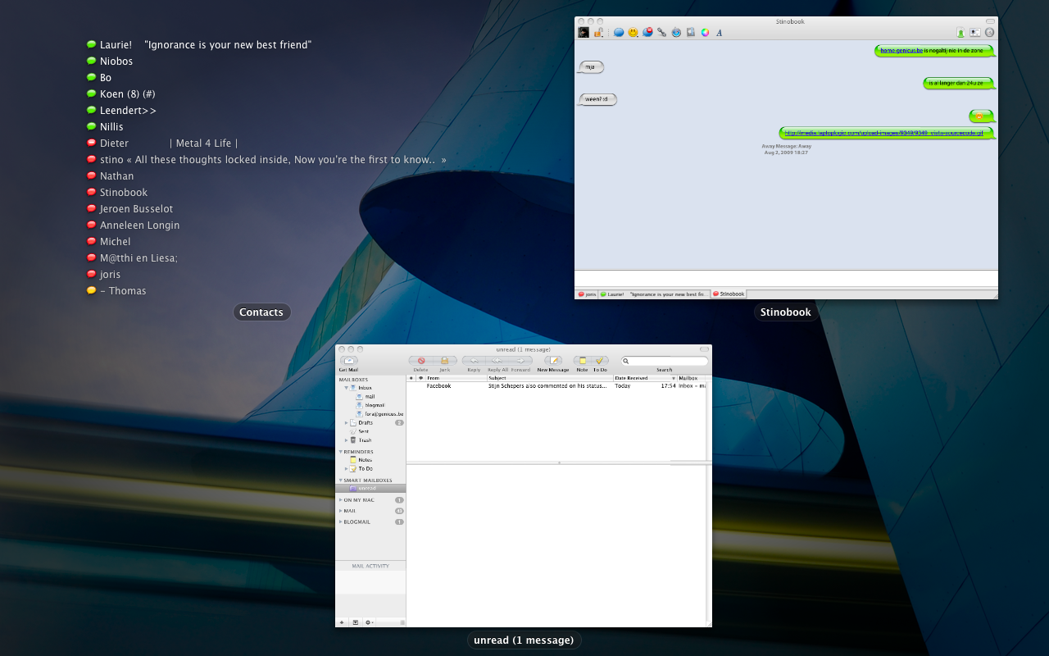Sort messages by the Subject column

point(550,378)
